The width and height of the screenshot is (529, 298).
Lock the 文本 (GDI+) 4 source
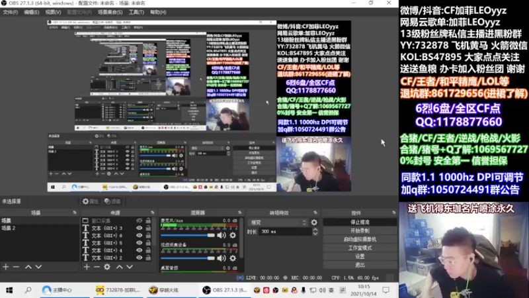point(148,250)
